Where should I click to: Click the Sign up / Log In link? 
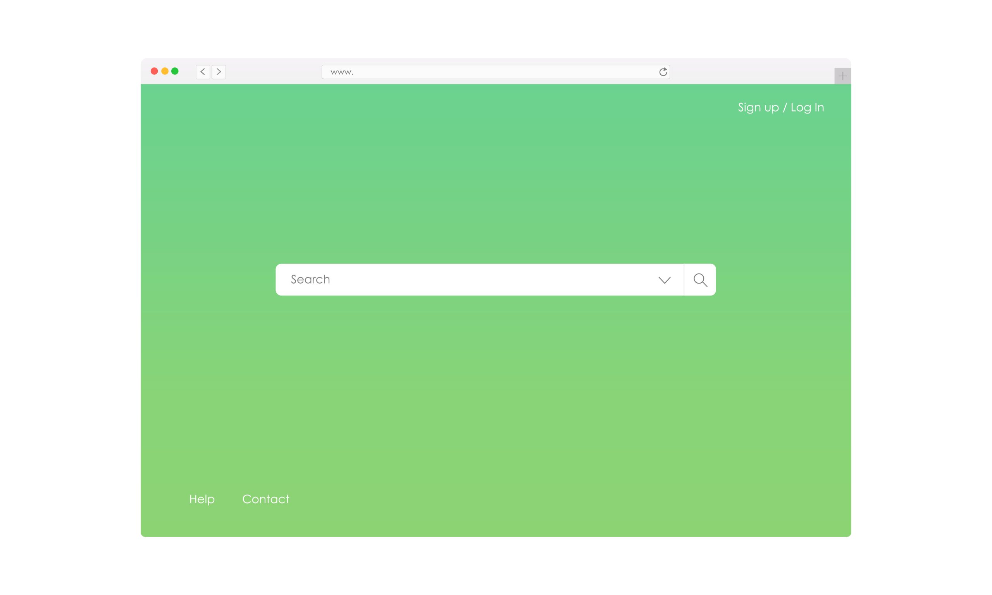coord(781,107)
